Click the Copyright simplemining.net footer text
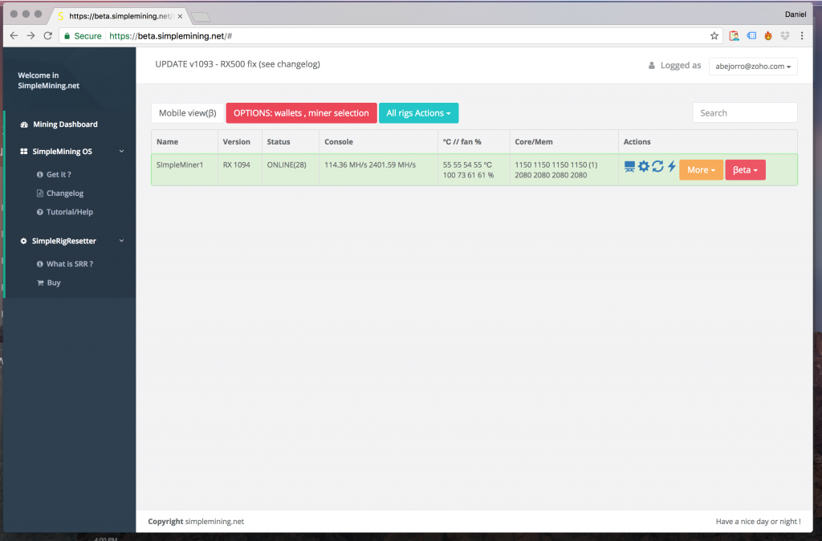822x541 pixels. pos(196,522)
